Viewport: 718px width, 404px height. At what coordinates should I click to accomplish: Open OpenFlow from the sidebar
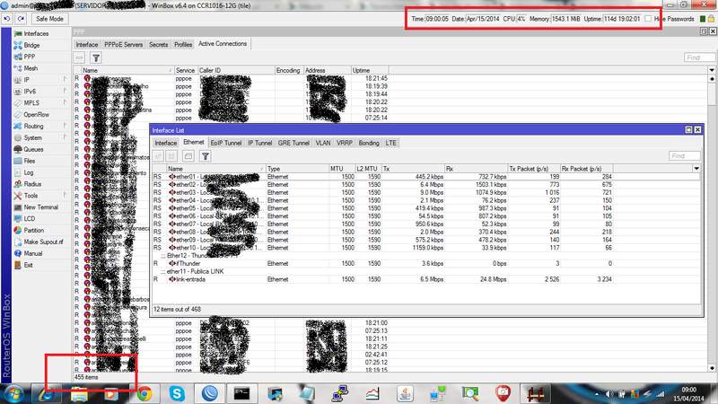tap(36, 115)
